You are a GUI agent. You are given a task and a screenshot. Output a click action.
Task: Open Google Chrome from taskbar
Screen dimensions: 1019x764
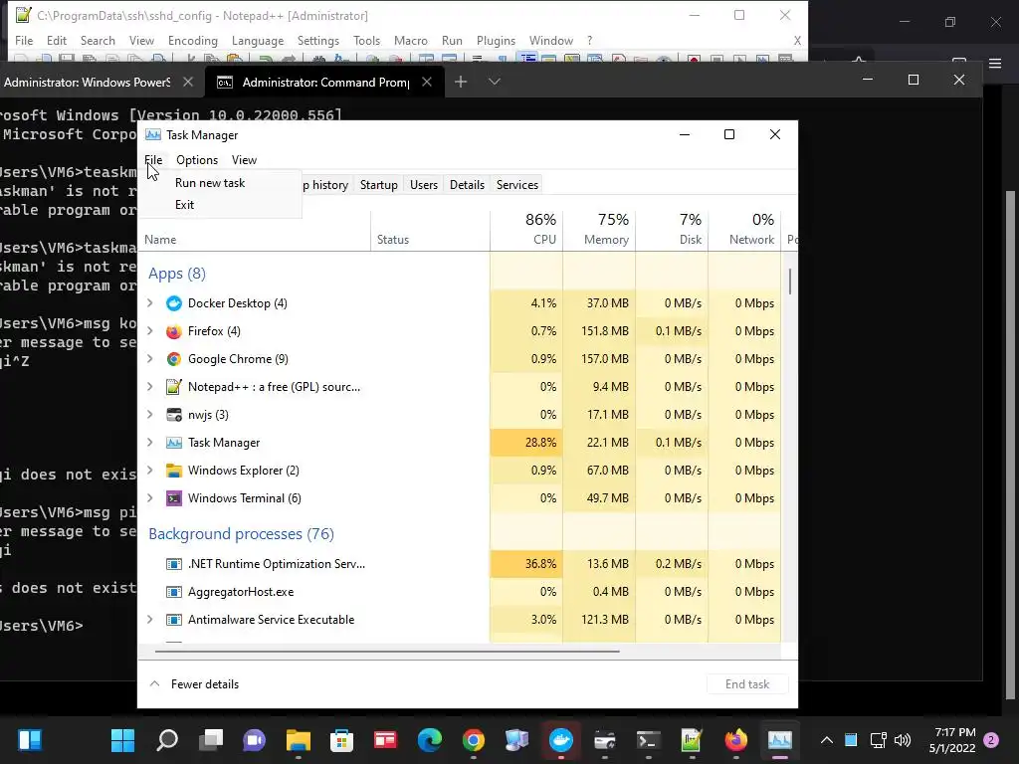(x=473, y=740)
